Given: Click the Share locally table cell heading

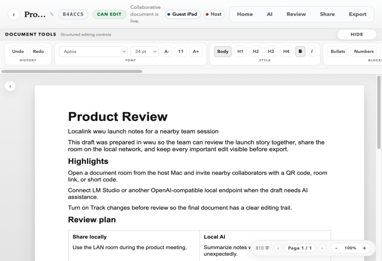Looking at the screenshot, I should [90, 237].
